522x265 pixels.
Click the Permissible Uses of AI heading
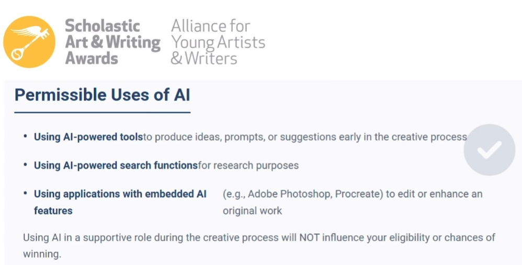click(102, 95)
